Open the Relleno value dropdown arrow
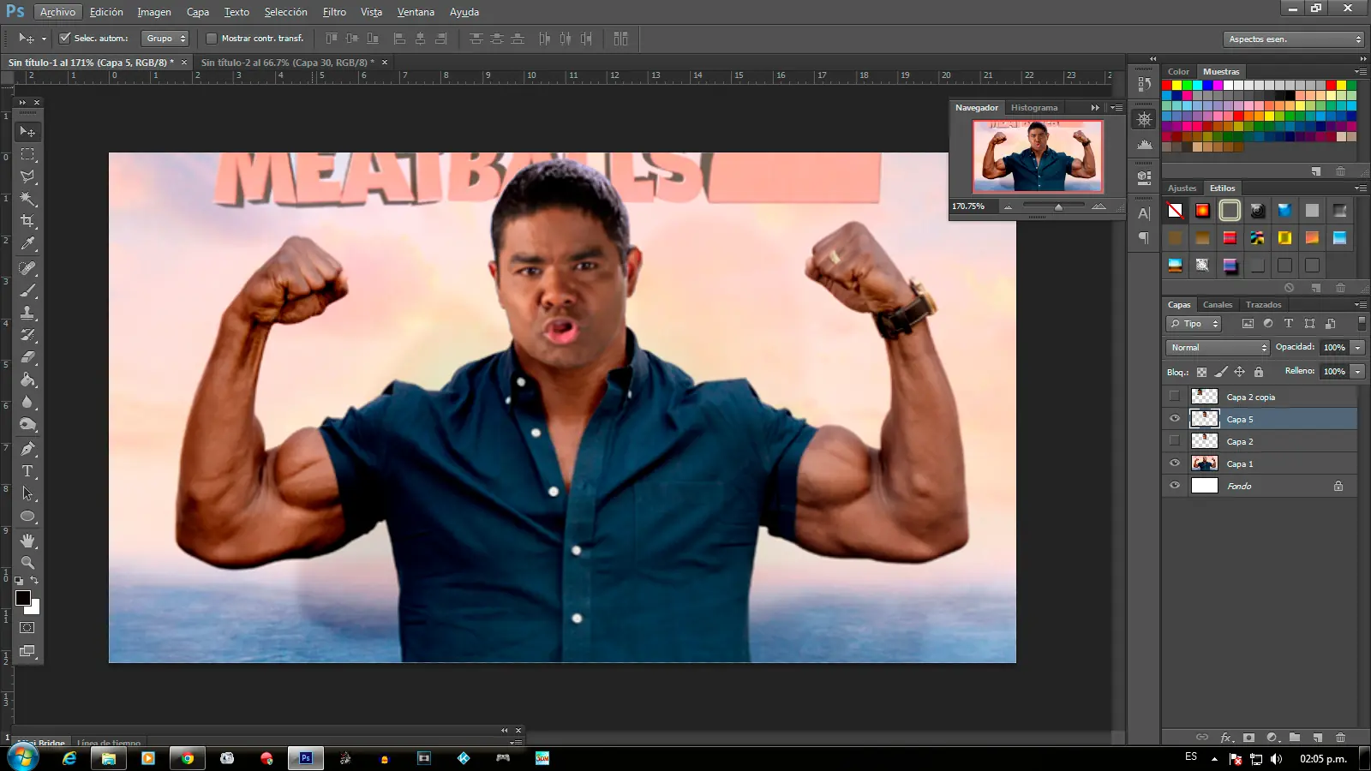This screenshot has width=1371, height=771. 1358,372
